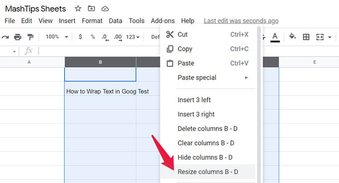Star the MashTips Sheets document

(78, 8)
